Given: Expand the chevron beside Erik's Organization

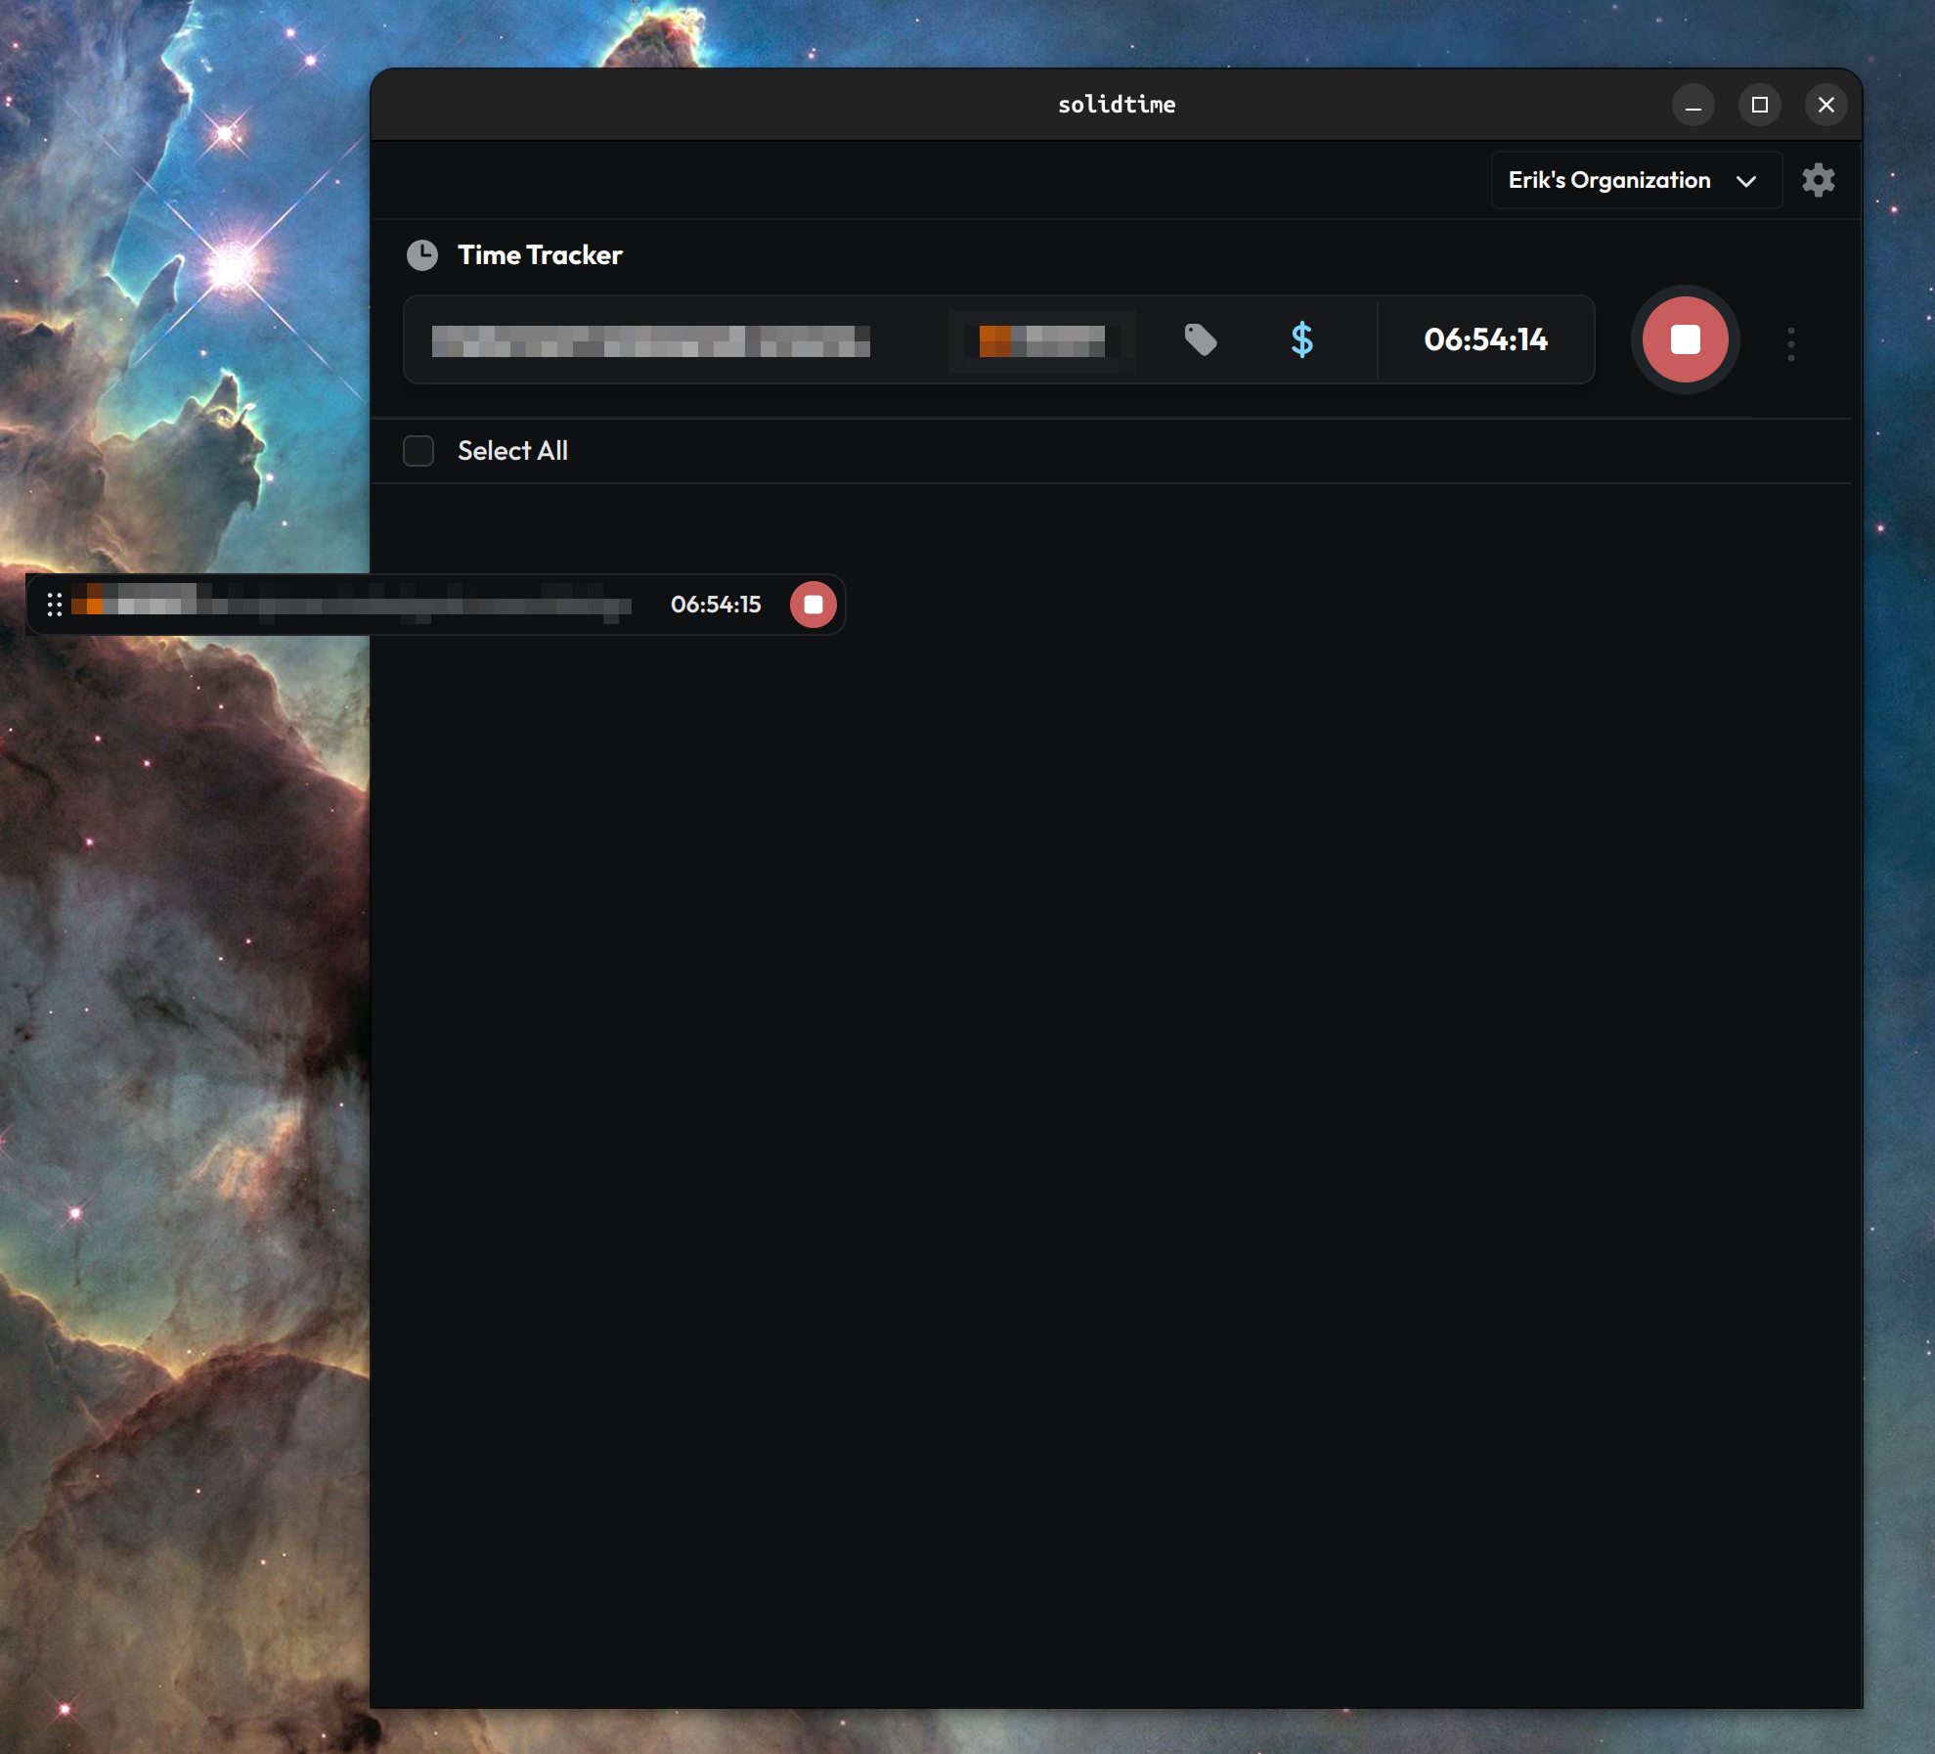Looking at the screenshot, I should [1749, 180].
